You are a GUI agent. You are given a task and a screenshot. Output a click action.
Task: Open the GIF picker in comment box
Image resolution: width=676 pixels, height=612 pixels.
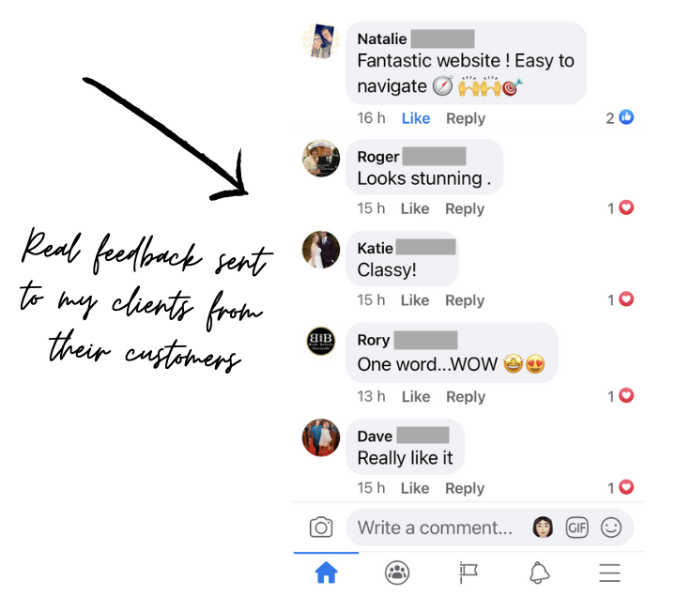[576, 528]
